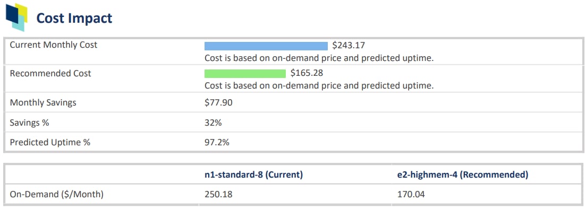This screenshot has height=210, width=586.
Task: Click the blue Current Monthly Cost bar
Action: pyautogui.click(x=266, y=46)
